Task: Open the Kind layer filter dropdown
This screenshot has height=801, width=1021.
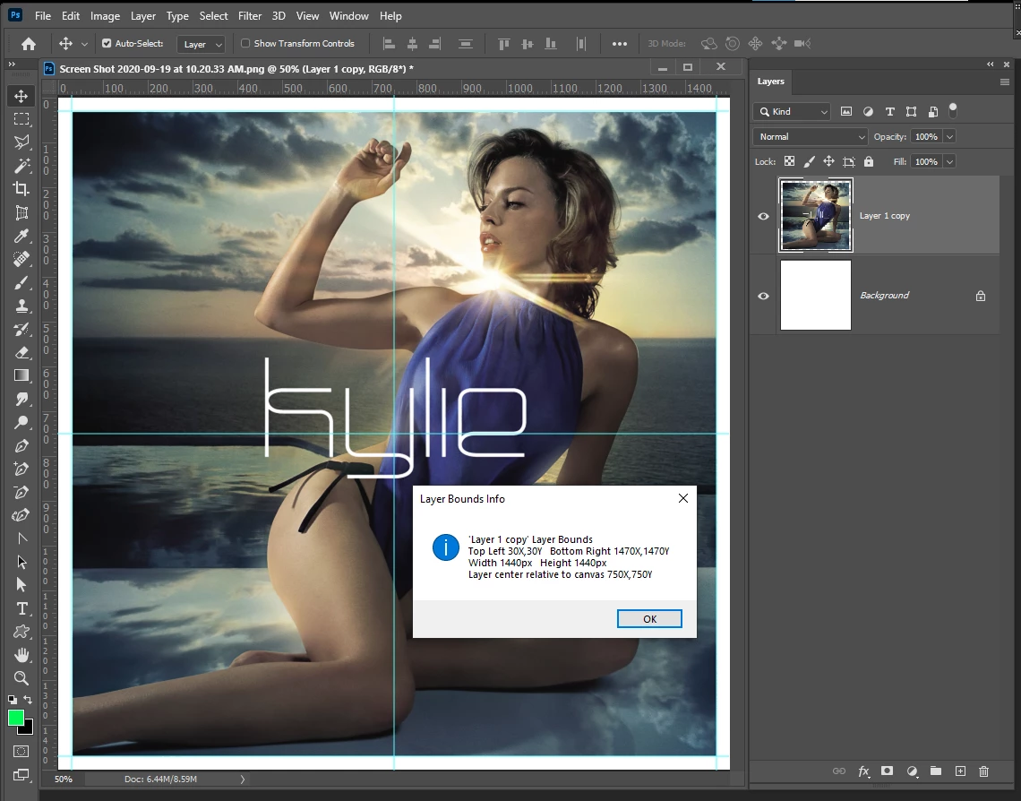Action: tap(792, 112)
